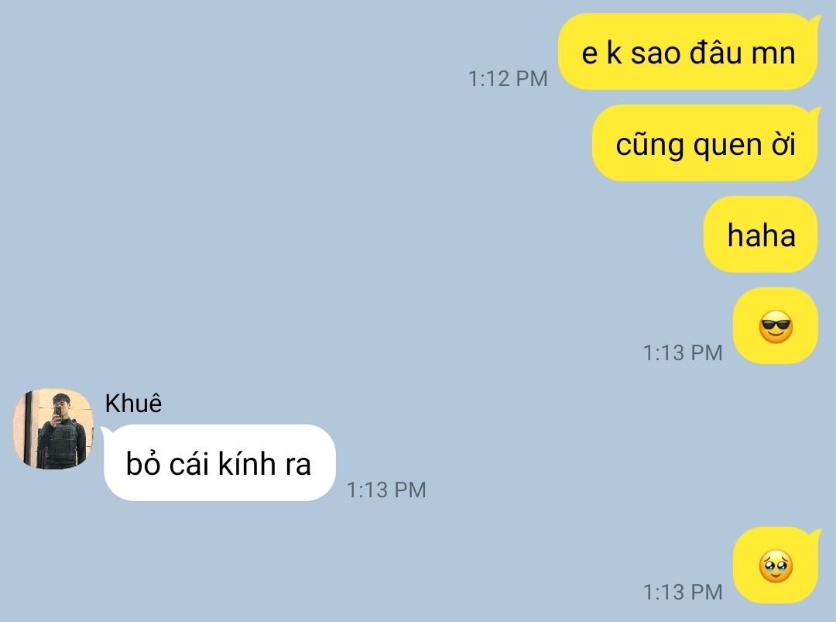Click the 1:12 PM timestamp

click(x=508, y=78)
